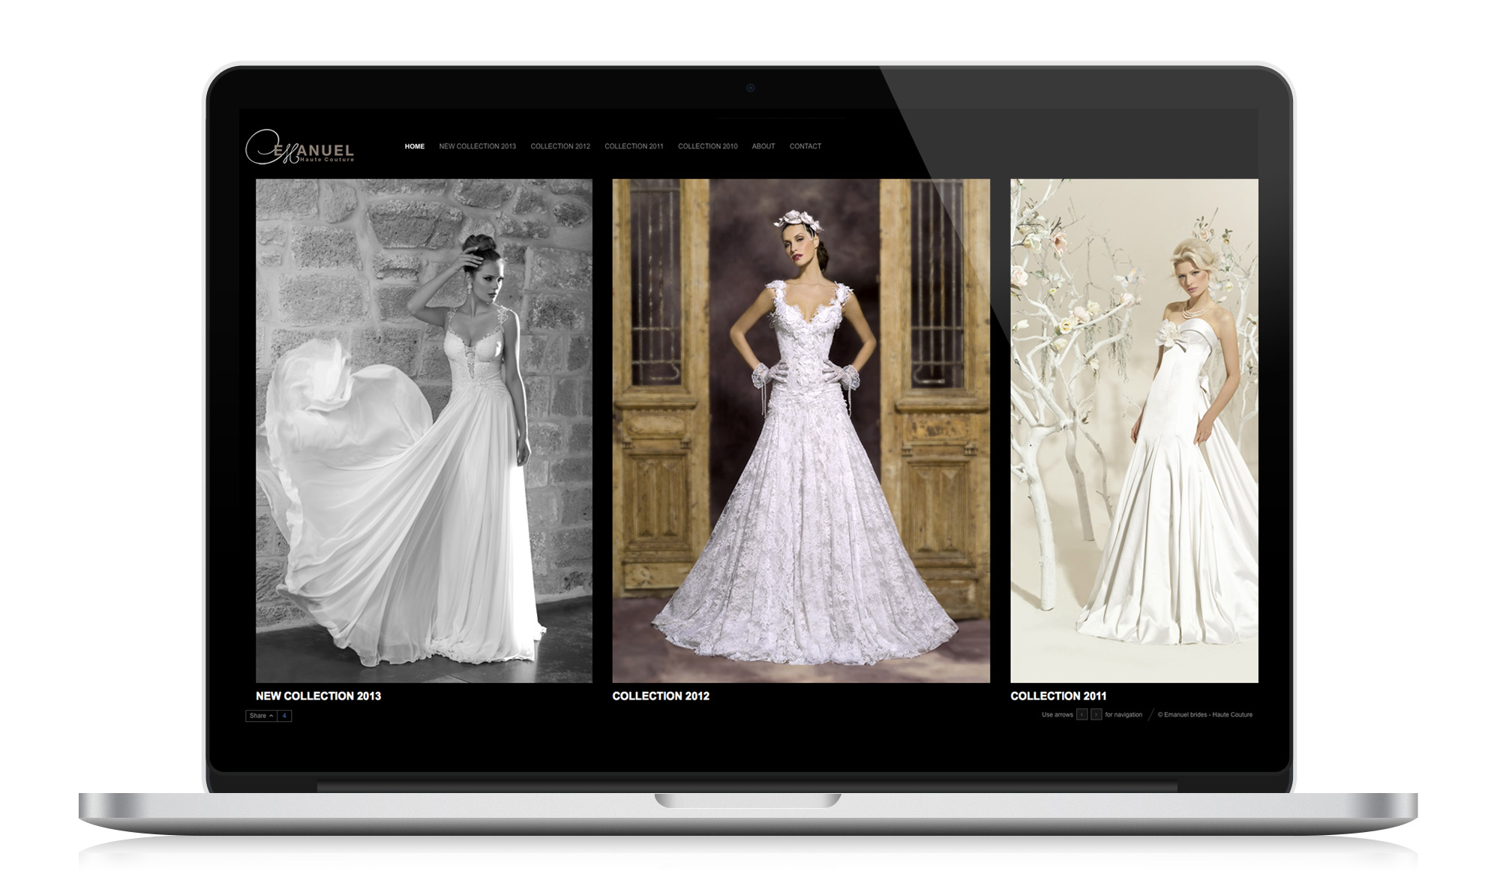Select COLLECTION 2012 in navigation bar
The height and width of the screenshot is (883, 1500).
pos(560,146)
